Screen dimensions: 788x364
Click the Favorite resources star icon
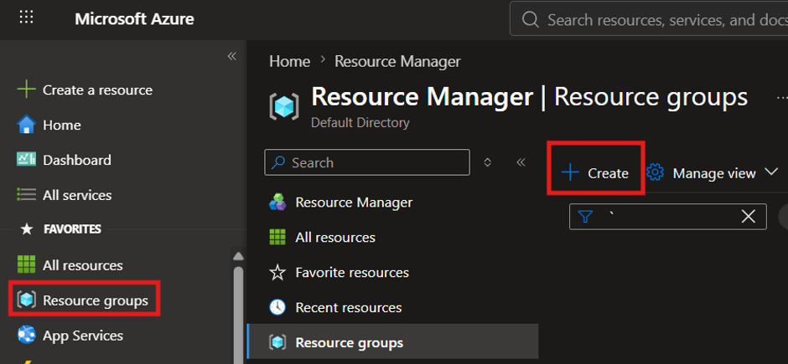click(x=277, y=272)
